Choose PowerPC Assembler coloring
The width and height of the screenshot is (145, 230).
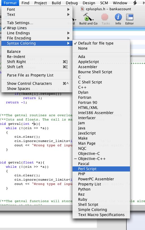(101, 179)
